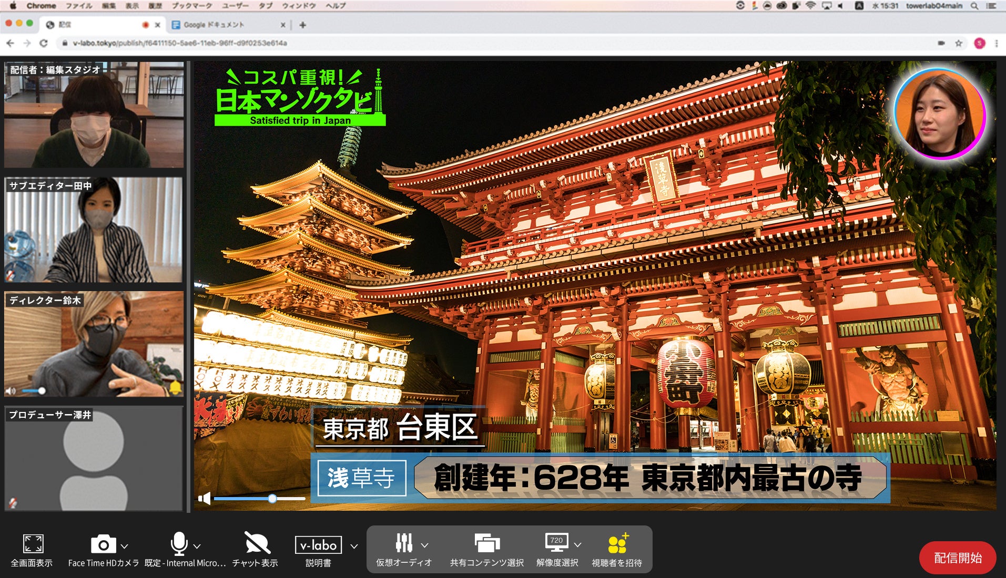Image resolution: width=1006 pixels, height=578 pixels.
Task: Click the 全画面表示 fullscreen icon
Action: tap(33, 545)
